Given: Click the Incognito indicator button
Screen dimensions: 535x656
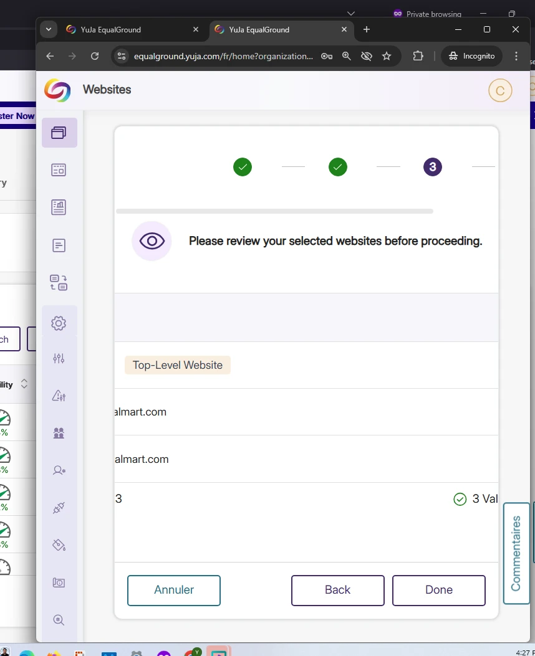Looking at the screenshot, I should pyautogui.click(x=471, y=56).
